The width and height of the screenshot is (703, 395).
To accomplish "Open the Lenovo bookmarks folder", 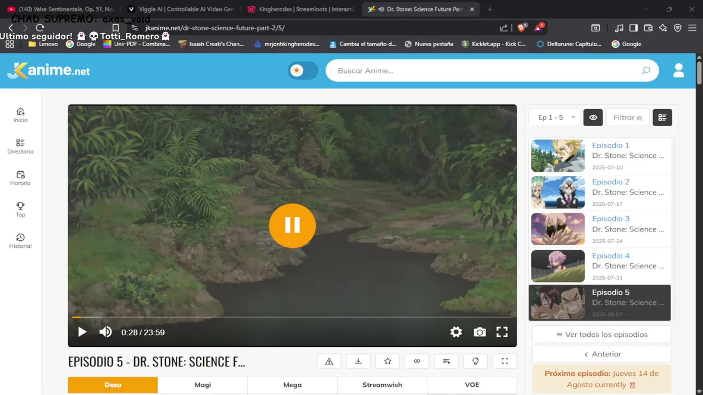I will point(43,44).
